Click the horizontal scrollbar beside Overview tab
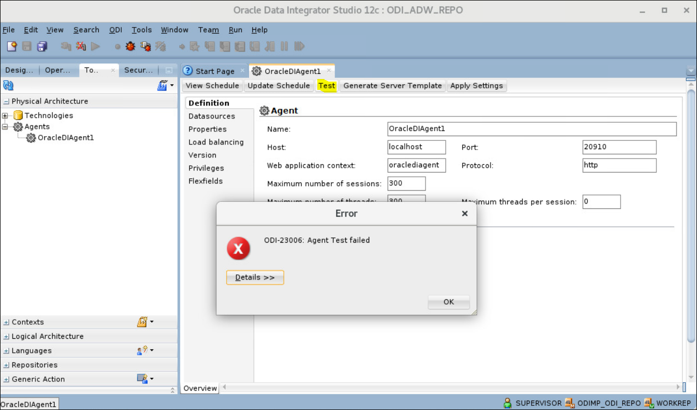Image resolution: width=697 pixels, height=410 pixels. pos(451,387)
